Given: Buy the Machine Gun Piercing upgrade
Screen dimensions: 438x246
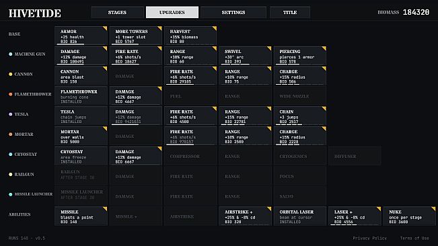Looking at the screenshot, I should click(x=300, y=56).
